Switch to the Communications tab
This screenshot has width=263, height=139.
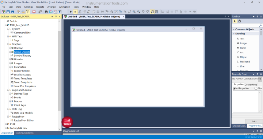[24, 133]
